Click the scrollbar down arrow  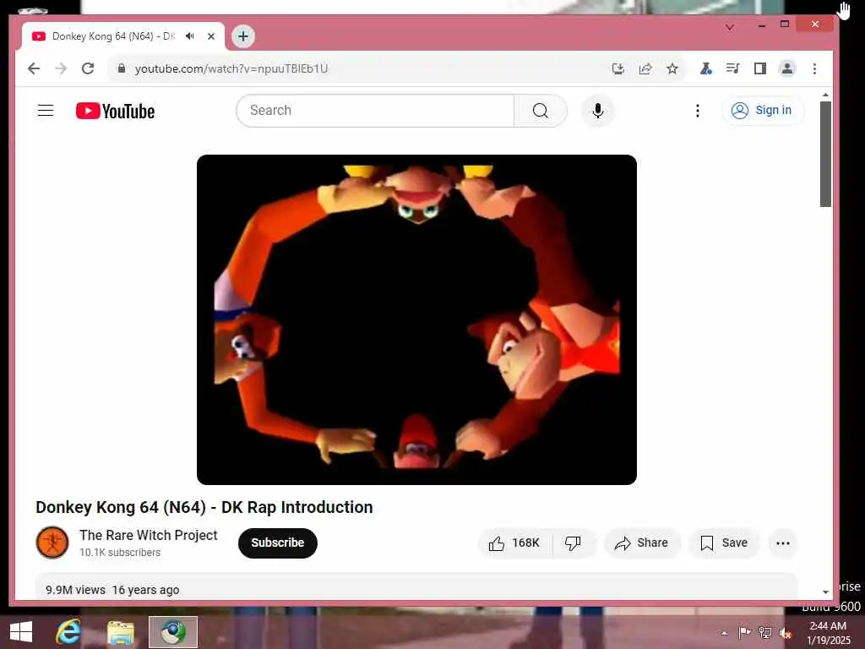[x=825, y=592]
